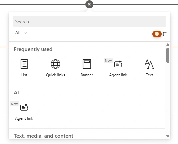
Task: Add the List web part
Action: pos(24,68)
